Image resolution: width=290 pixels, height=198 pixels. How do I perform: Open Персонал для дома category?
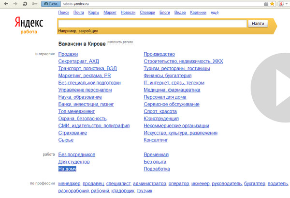tap(165, 97)
